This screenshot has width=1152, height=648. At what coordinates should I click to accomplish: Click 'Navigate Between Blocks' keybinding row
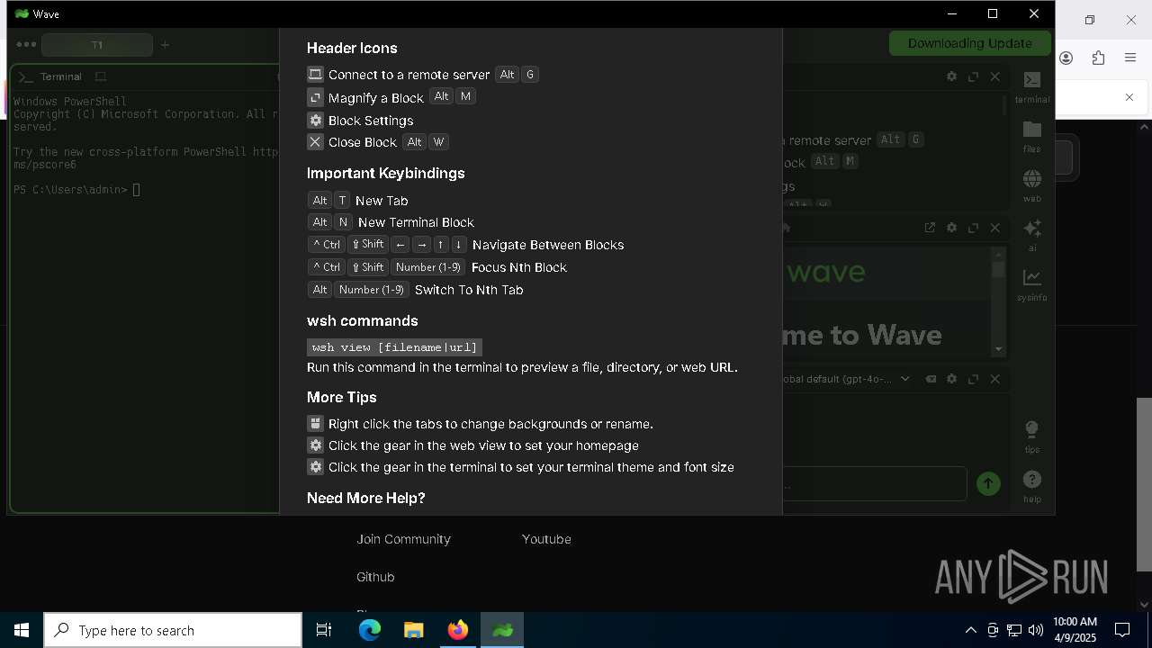pos(465,245)
